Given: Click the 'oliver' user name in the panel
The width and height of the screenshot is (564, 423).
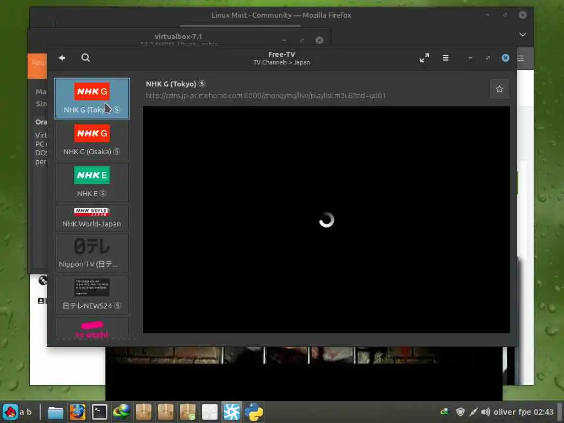Looking at the screenshot, I should pyautogui.click(x=505, y=412).
